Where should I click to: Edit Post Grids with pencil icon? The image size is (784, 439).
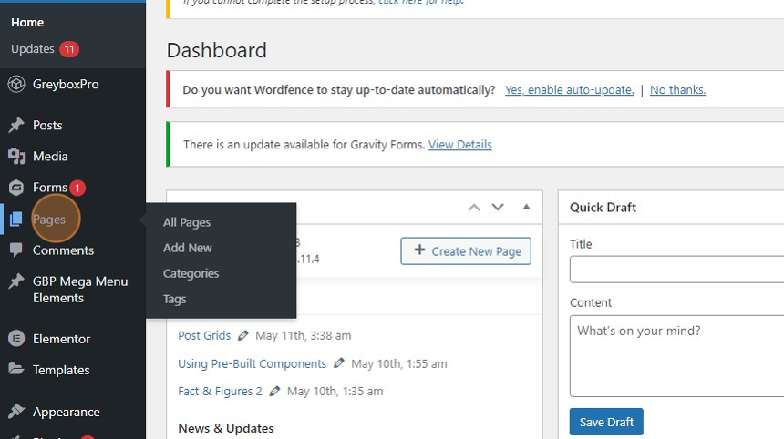click(x=243, y=336)
